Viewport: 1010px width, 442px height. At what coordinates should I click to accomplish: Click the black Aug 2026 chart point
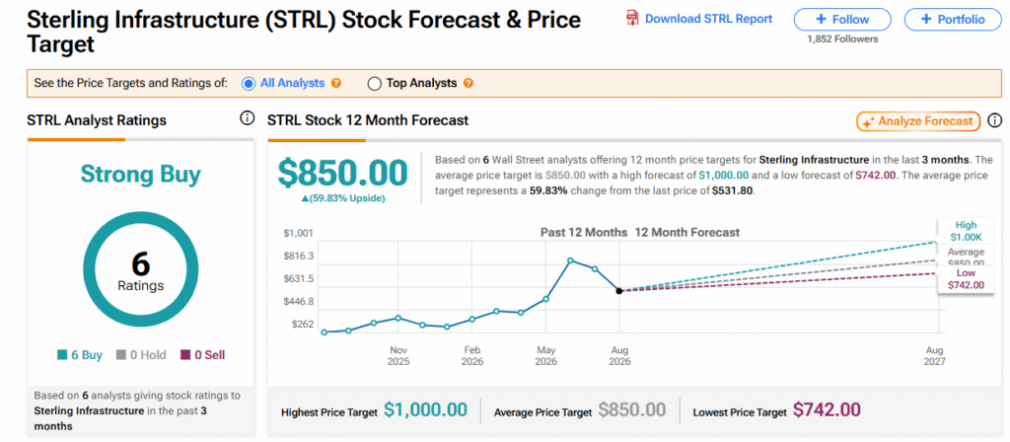tap(619, 291)
